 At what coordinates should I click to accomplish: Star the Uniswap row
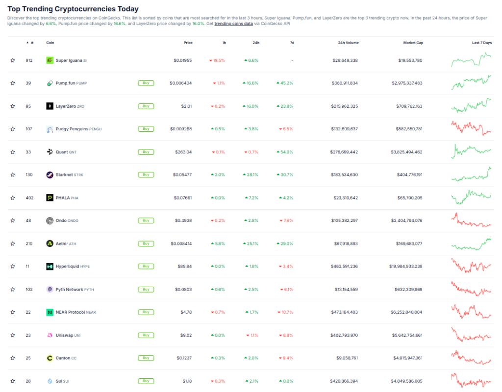point(13,335)
